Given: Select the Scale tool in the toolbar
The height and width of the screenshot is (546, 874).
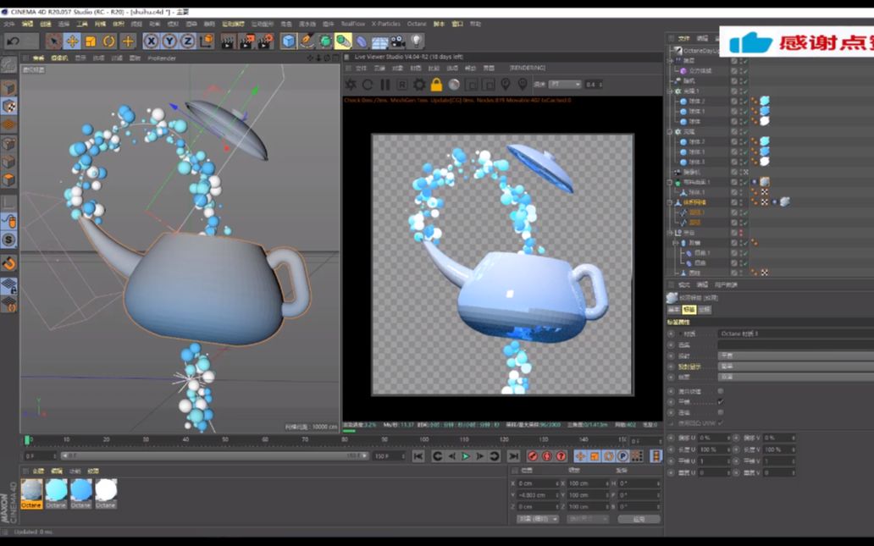Looking at the screenshot, I should 90,41.
